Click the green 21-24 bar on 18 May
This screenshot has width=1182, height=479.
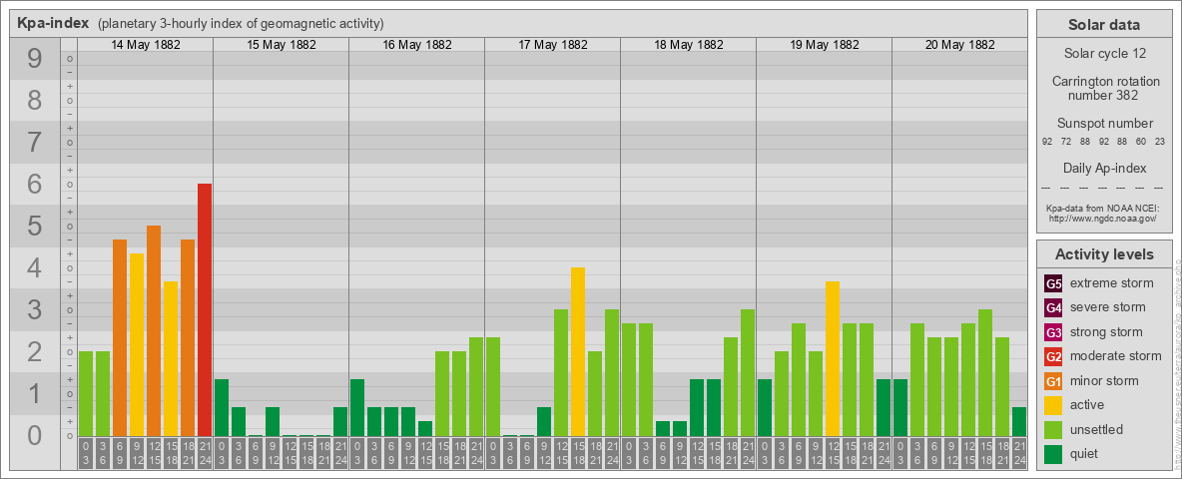(747, 373)
